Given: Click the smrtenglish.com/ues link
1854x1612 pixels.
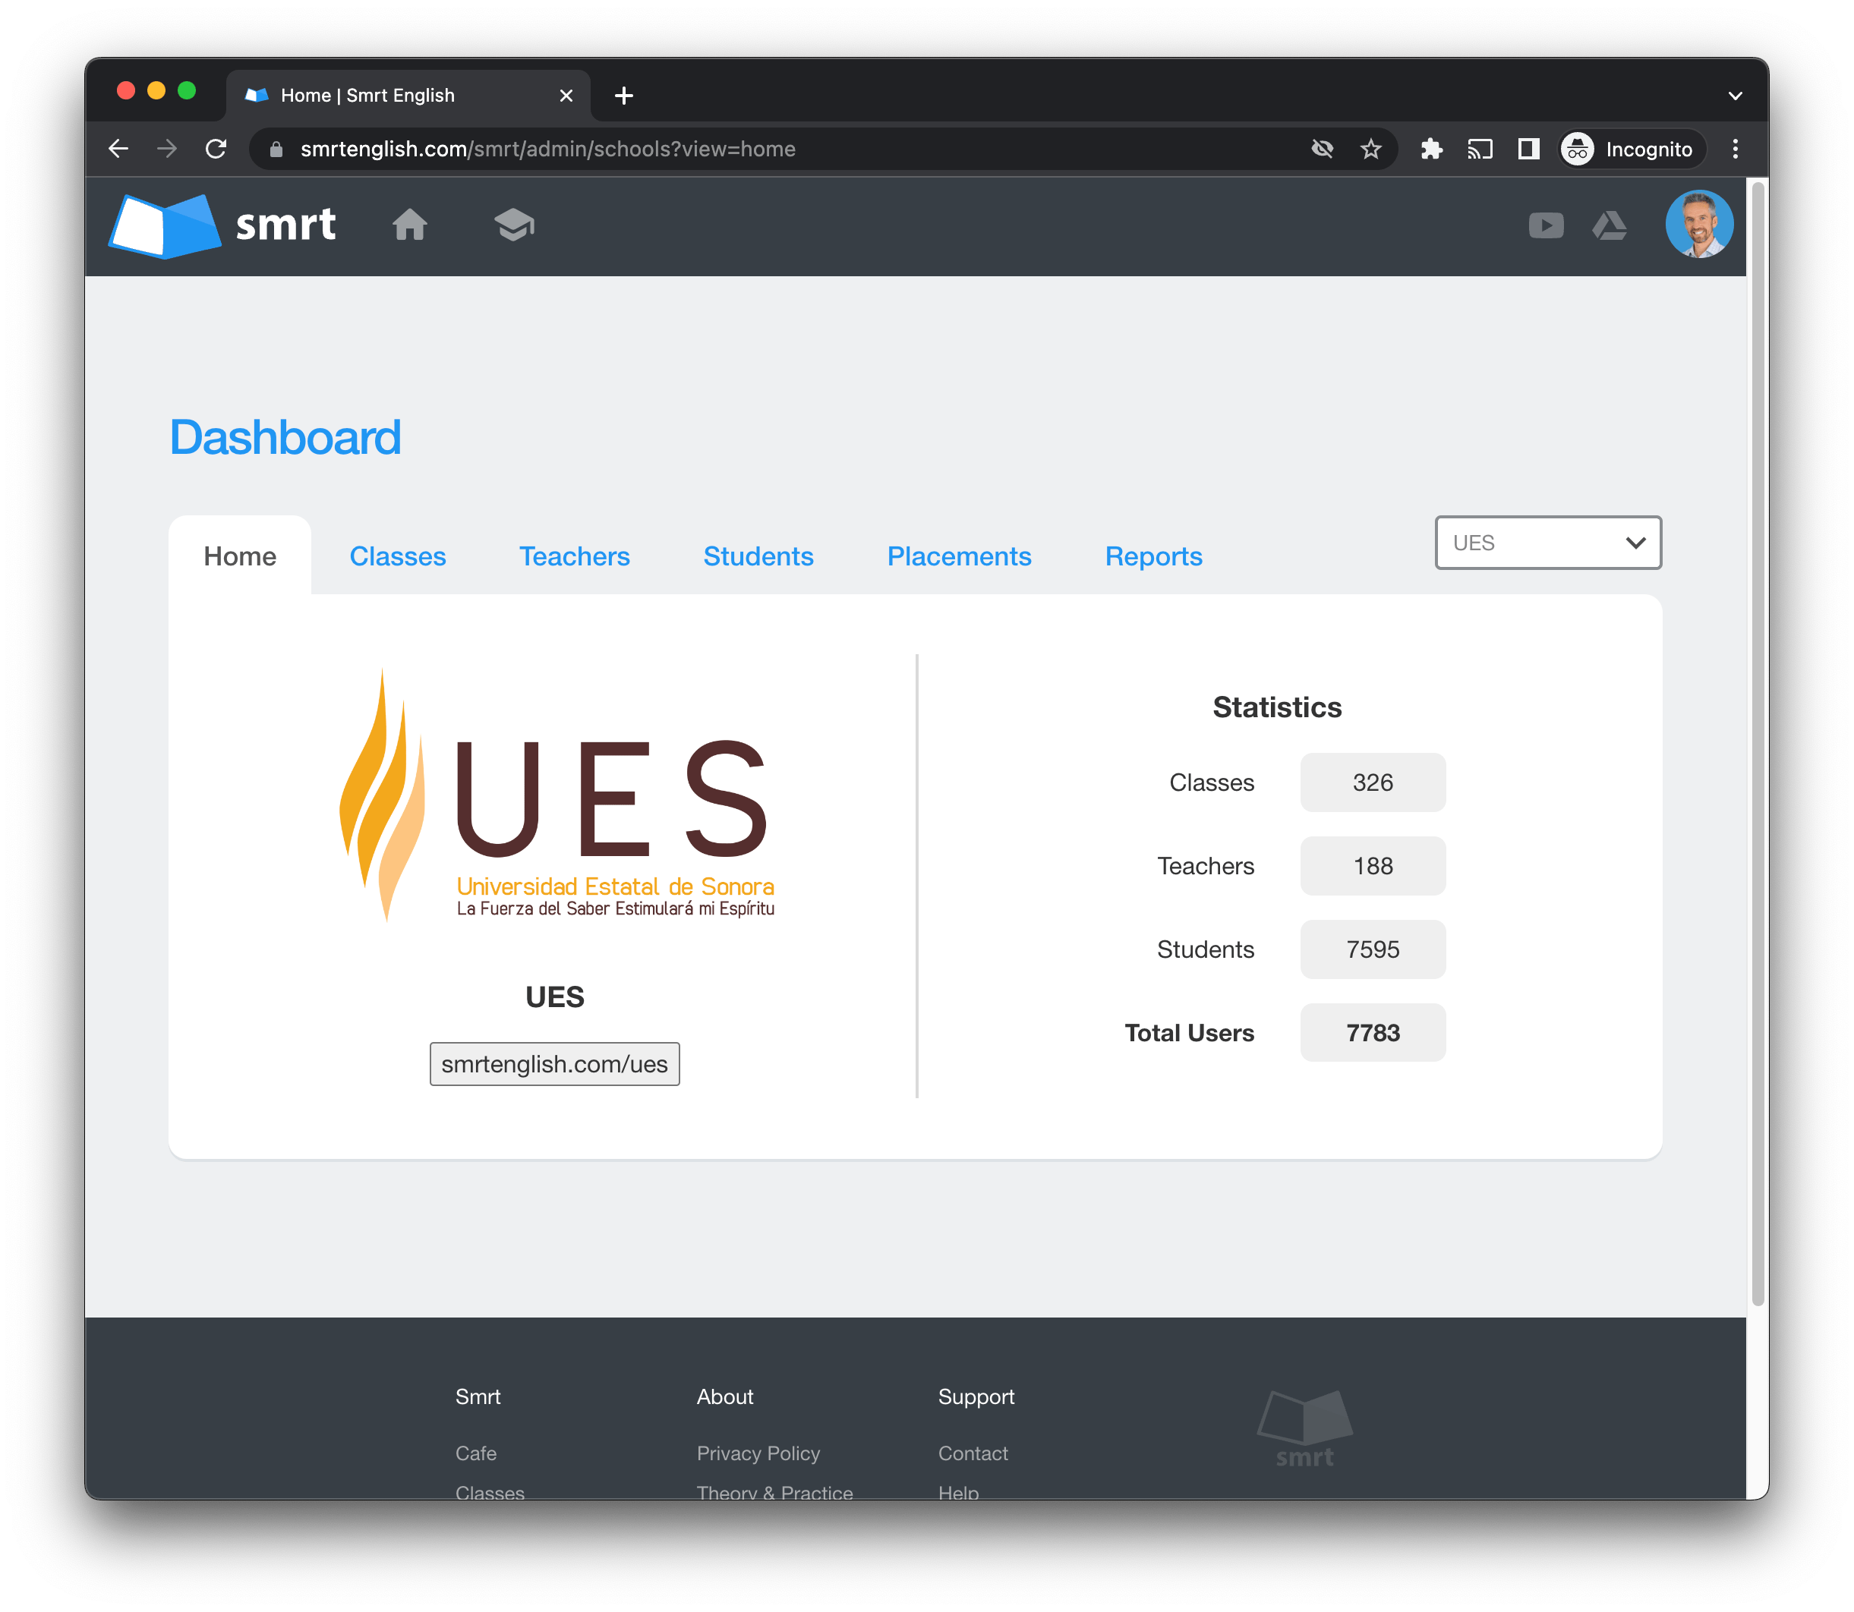Looking at the screenshot, I should point(554,1064).
